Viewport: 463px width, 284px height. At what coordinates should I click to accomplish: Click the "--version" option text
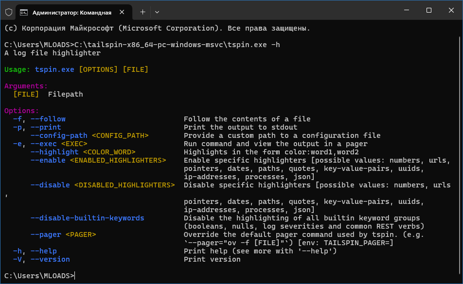[x=50, y=259]
